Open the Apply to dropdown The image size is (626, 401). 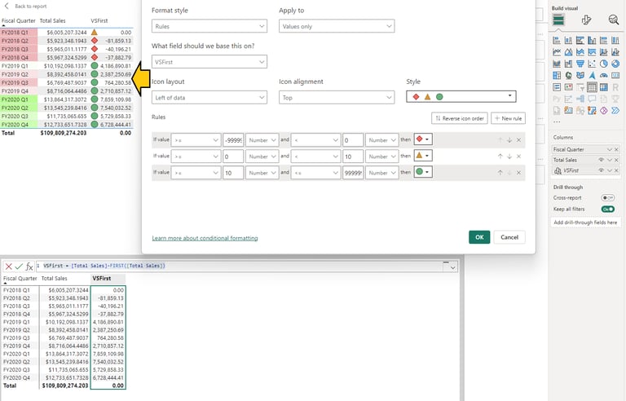337,26
